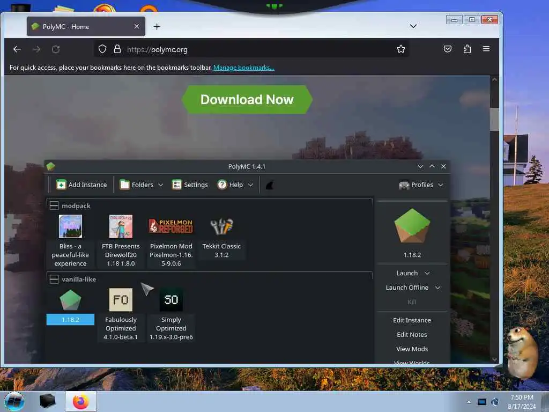The width and height of the screenshot is (549, 412).
Task: Click the PolyMC logo in the window title bar
Action: [51, 166]
